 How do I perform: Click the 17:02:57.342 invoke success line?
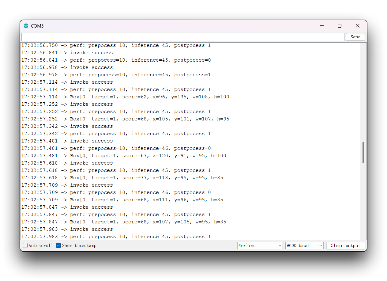[67, 126]
